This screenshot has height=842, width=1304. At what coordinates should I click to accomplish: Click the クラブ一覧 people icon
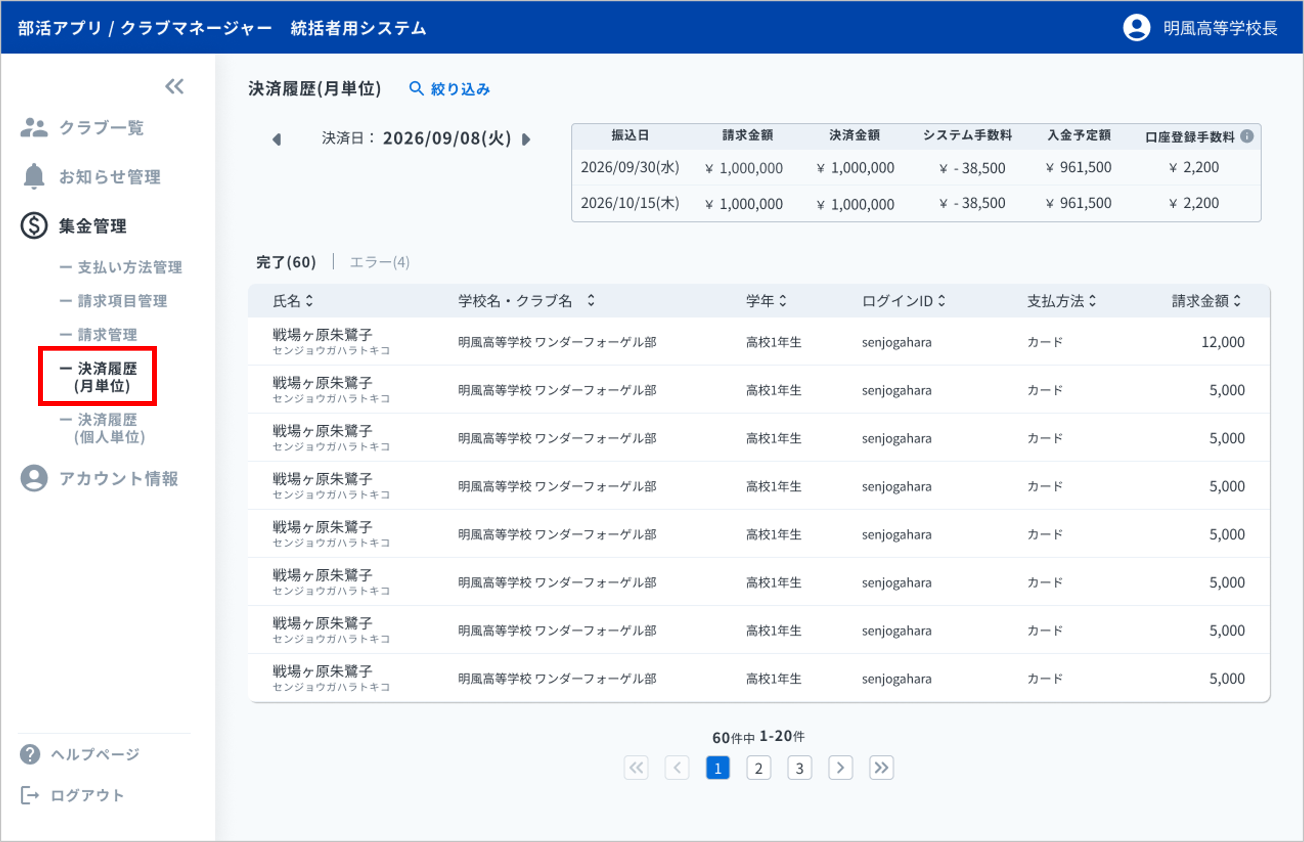(33, 127)
